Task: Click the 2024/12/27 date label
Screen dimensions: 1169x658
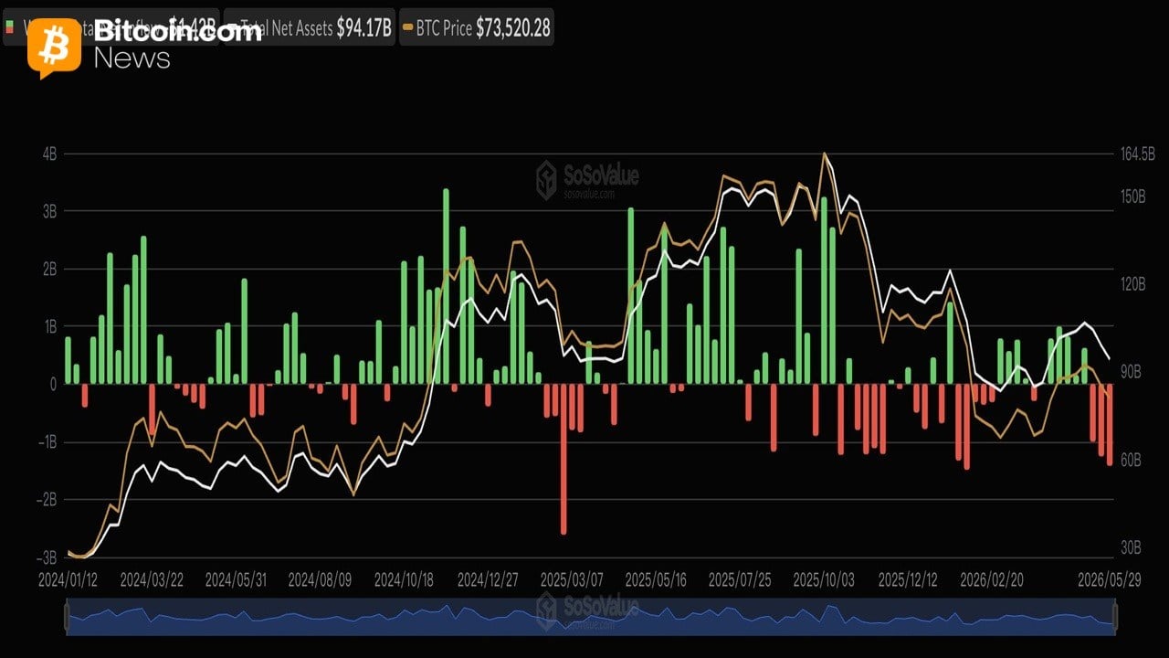Action: point(486,580)
